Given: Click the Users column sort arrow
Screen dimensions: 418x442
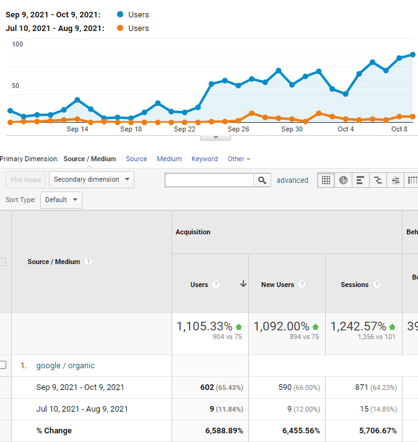Looking at the screenshot, I should coord(243,284).
